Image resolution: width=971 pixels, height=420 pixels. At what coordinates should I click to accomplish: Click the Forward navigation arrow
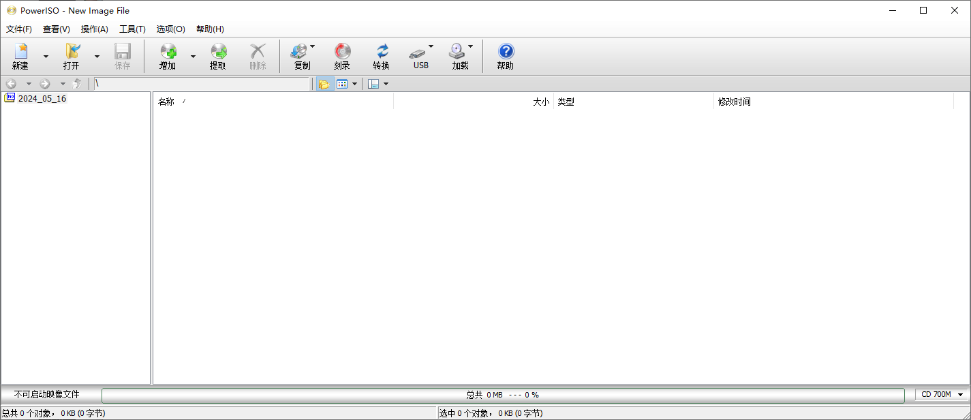coord(45,84)
